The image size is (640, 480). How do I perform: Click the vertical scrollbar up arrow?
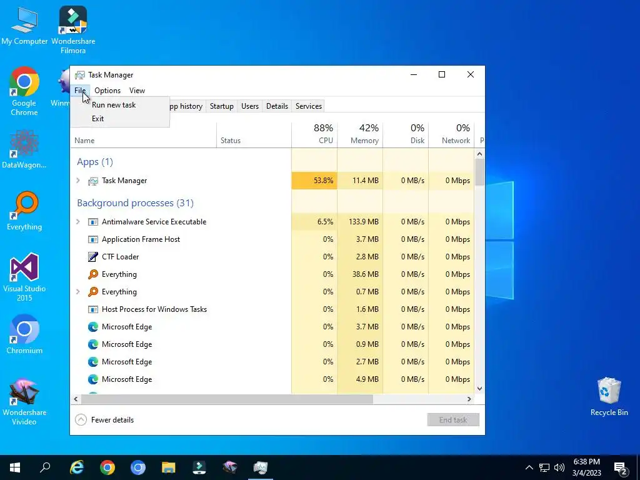coord(479,154)
